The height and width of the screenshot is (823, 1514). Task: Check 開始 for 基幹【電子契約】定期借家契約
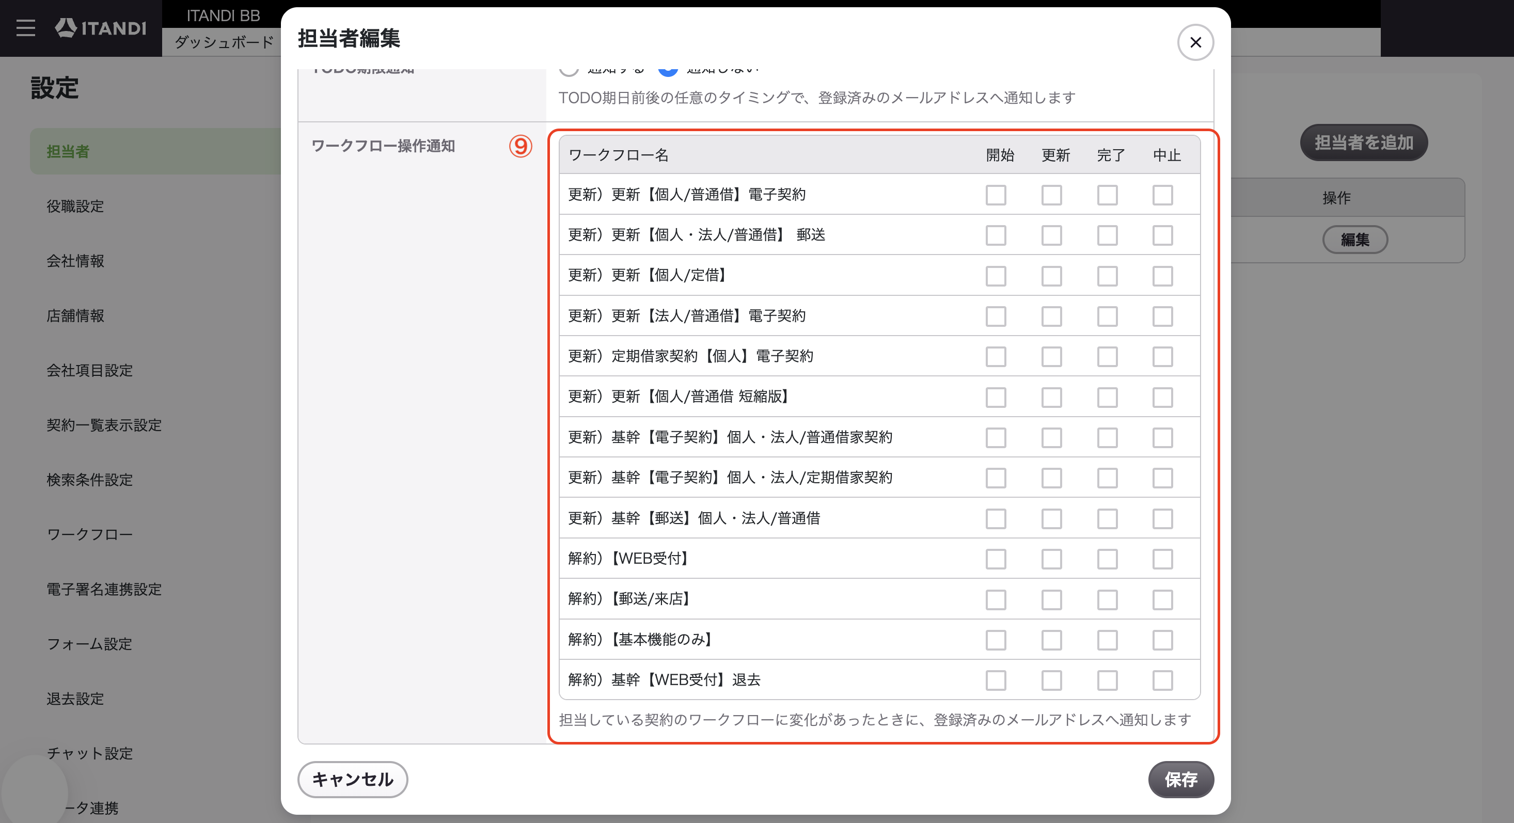click(996, 478)
